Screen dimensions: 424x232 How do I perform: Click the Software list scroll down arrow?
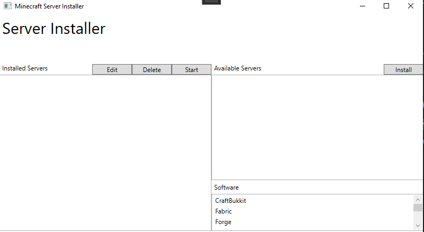418,226
